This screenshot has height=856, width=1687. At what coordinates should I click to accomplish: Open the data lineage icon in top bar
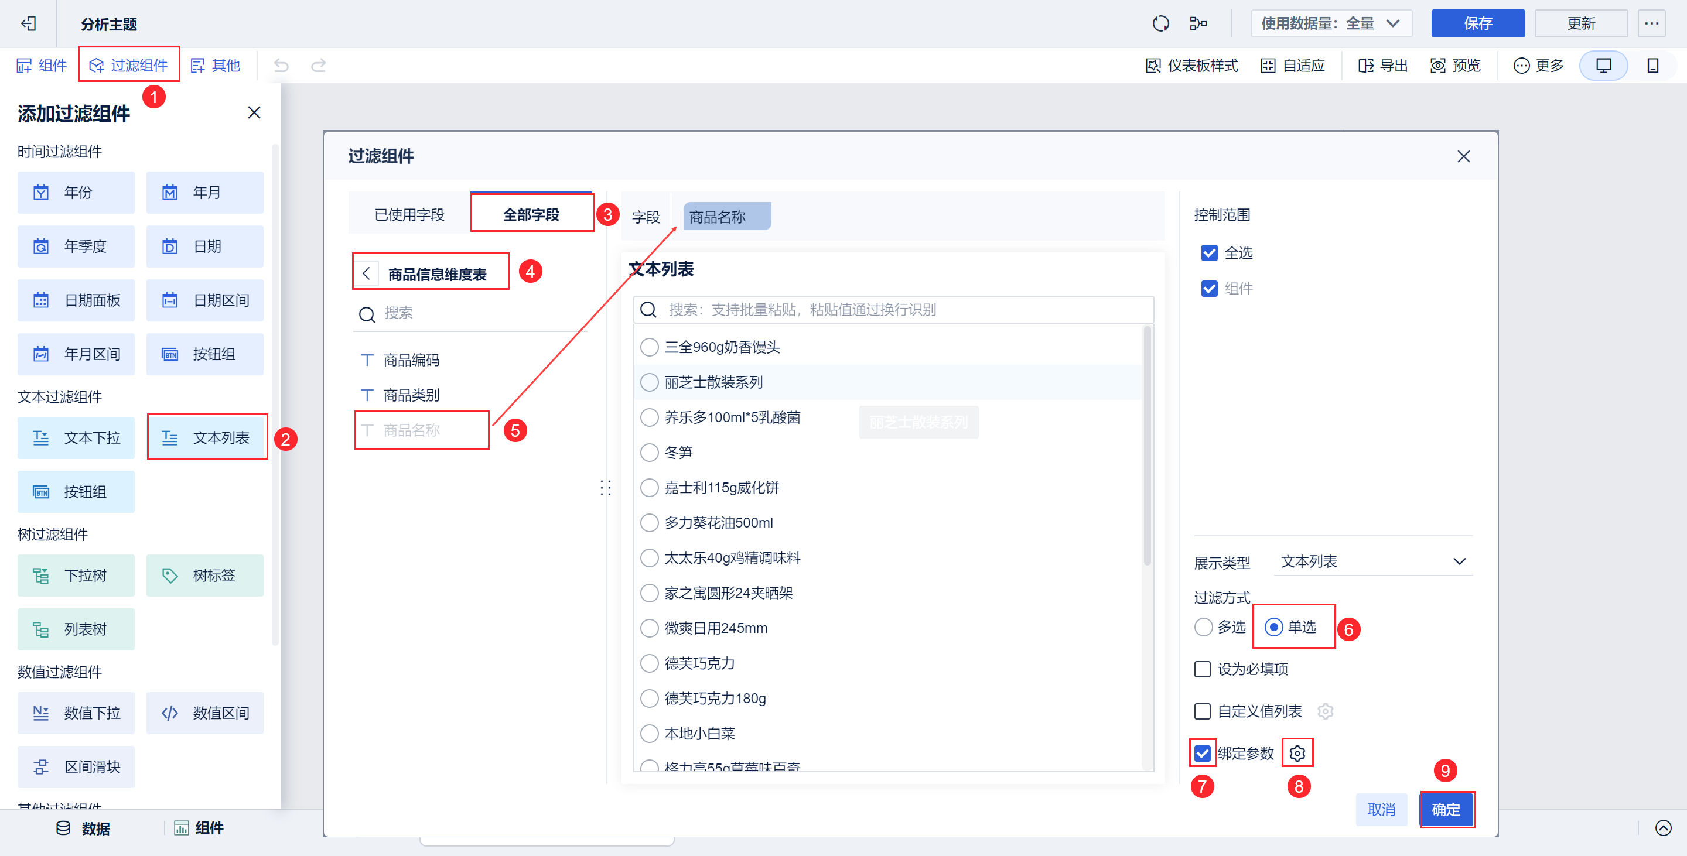[1198, 23]
